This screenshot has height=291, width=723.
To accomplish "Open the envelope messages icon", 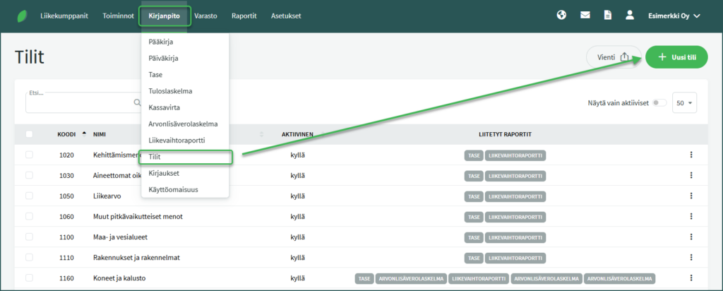I will (x=585, y=15).
